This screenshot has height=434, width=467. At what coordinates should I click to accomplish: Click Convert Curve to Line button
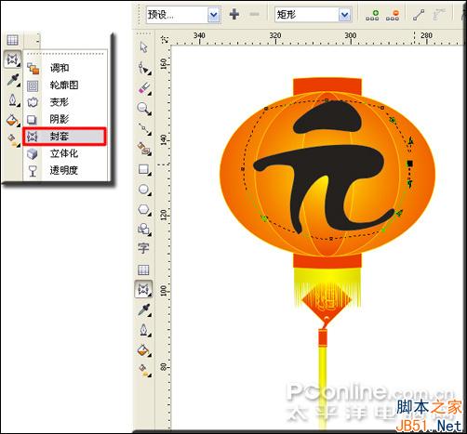(x=419, y=15)
